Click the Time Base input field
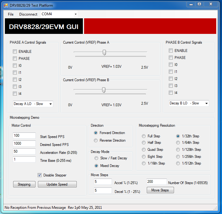222x214 pixels. (24, 159)
